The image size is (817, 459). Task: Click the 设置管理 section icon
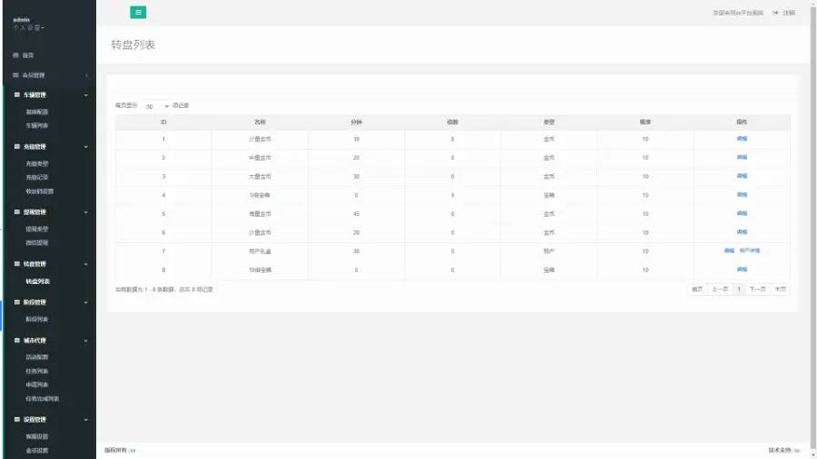tap(16, 419)
